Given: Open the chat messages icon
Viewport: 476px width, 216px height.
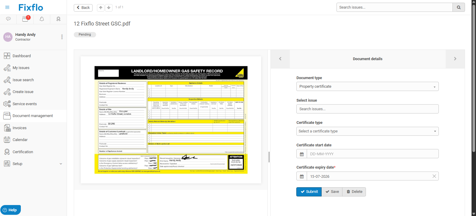Looking at the screenshot, I should [8, 19].
